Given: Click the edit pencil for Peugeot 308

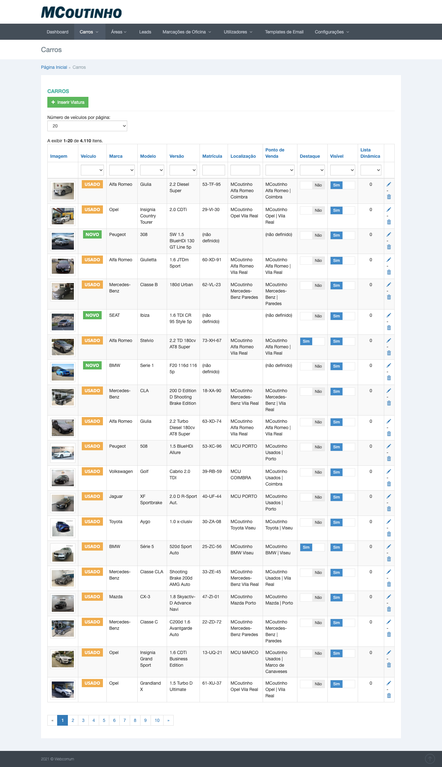Looking at the screenshot, I should click(x=389, y=234).
